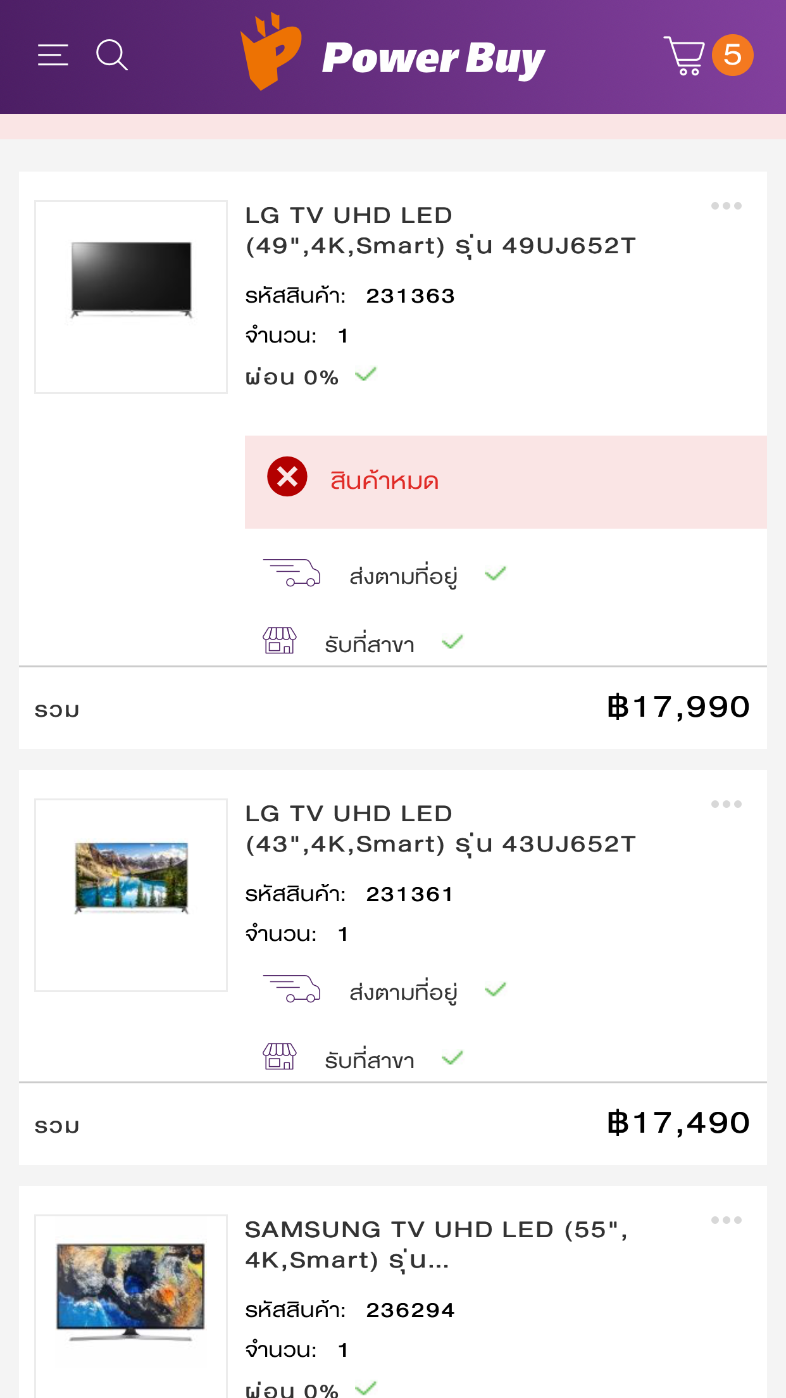Toggle home delivery check for LG 43" TV
This screenshot has height=1398, width=786.
pos(496,989)
